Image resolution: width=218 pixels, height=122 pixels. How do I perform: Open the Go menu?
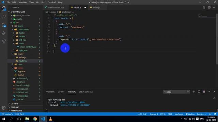(x=37, y=2)
